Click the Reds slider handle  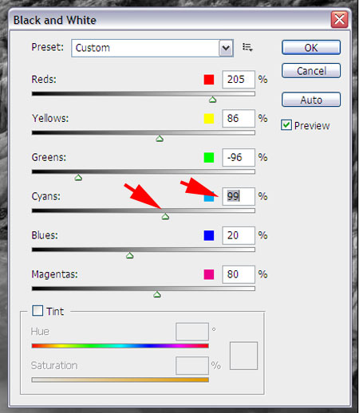(212, 100)
